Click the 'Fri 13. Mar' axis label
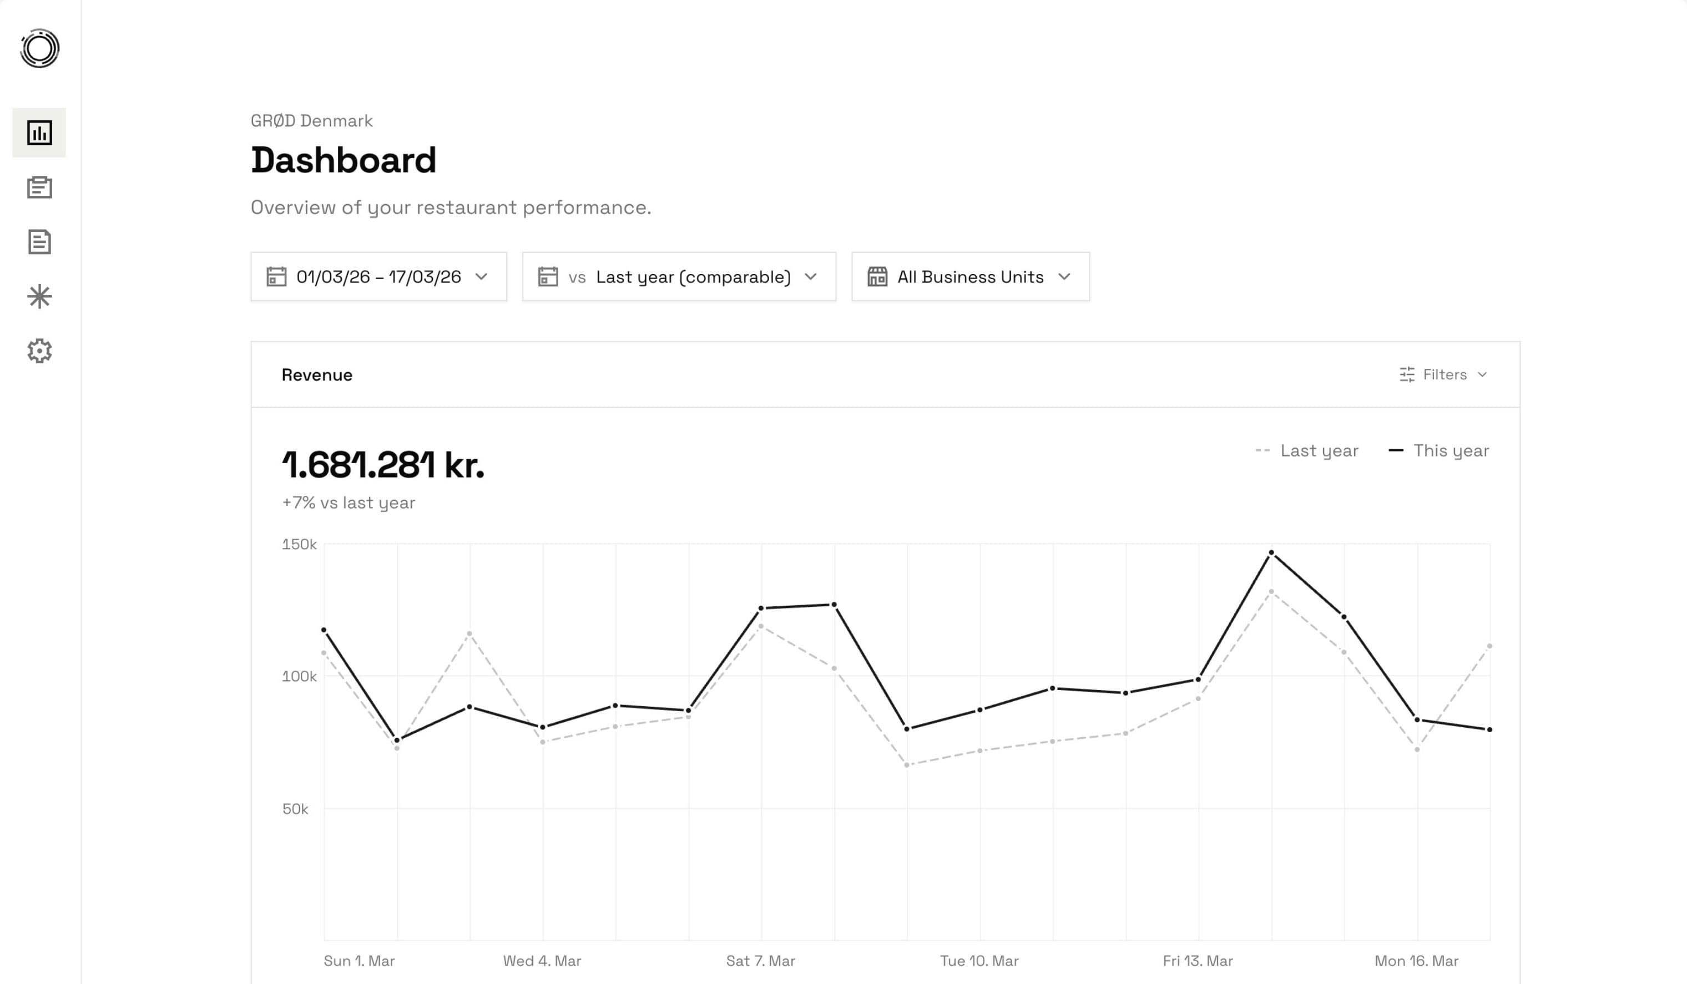 click(x=1198, y=961)
